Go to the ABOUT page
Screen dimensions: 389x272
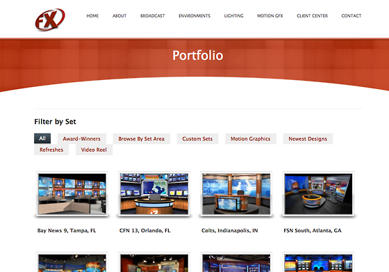pos(119,16)
